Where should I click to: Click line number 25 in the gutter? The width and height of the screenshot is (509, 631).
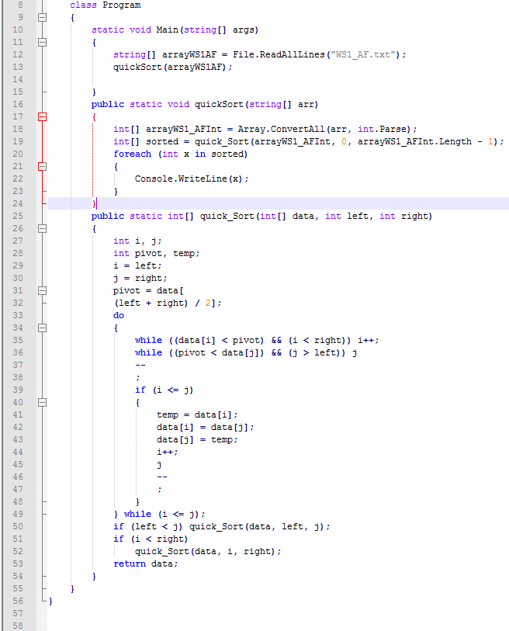pyautogui.click(x=18, y=216)
